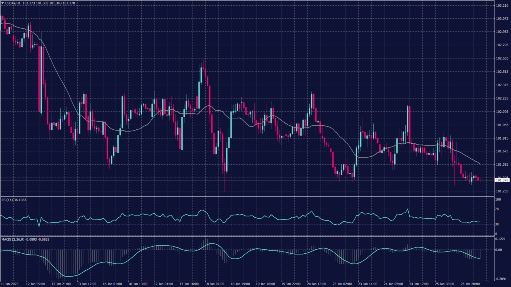The height and width of the screenshot is (287, 511).
Task: Click the MACD -0.2891 scale value
Action: 500,279
